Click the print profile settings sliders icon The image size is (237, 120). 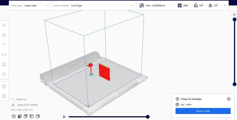click(x=142, y=5)
